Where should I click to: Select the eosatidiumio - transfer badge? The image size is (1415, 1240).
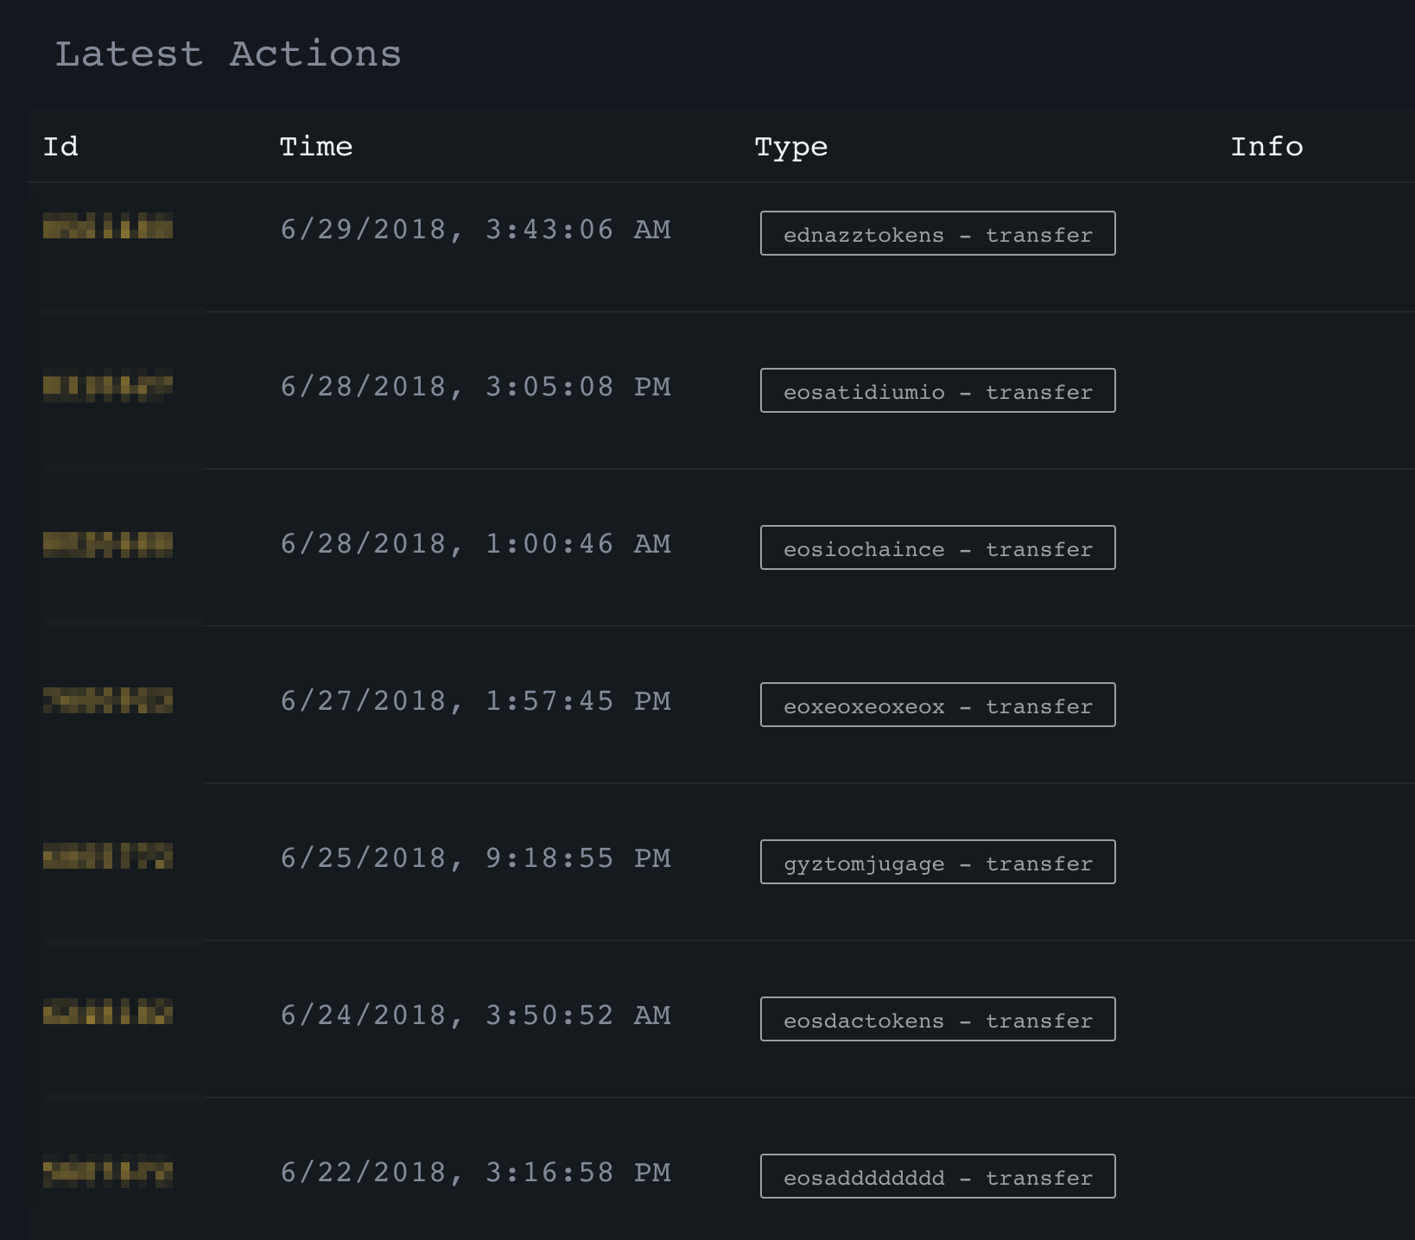[x=937, y=390]
